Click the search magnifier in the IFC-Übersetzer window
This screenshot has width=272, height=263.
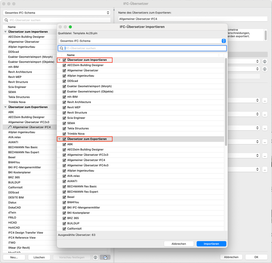coord(6,20)
